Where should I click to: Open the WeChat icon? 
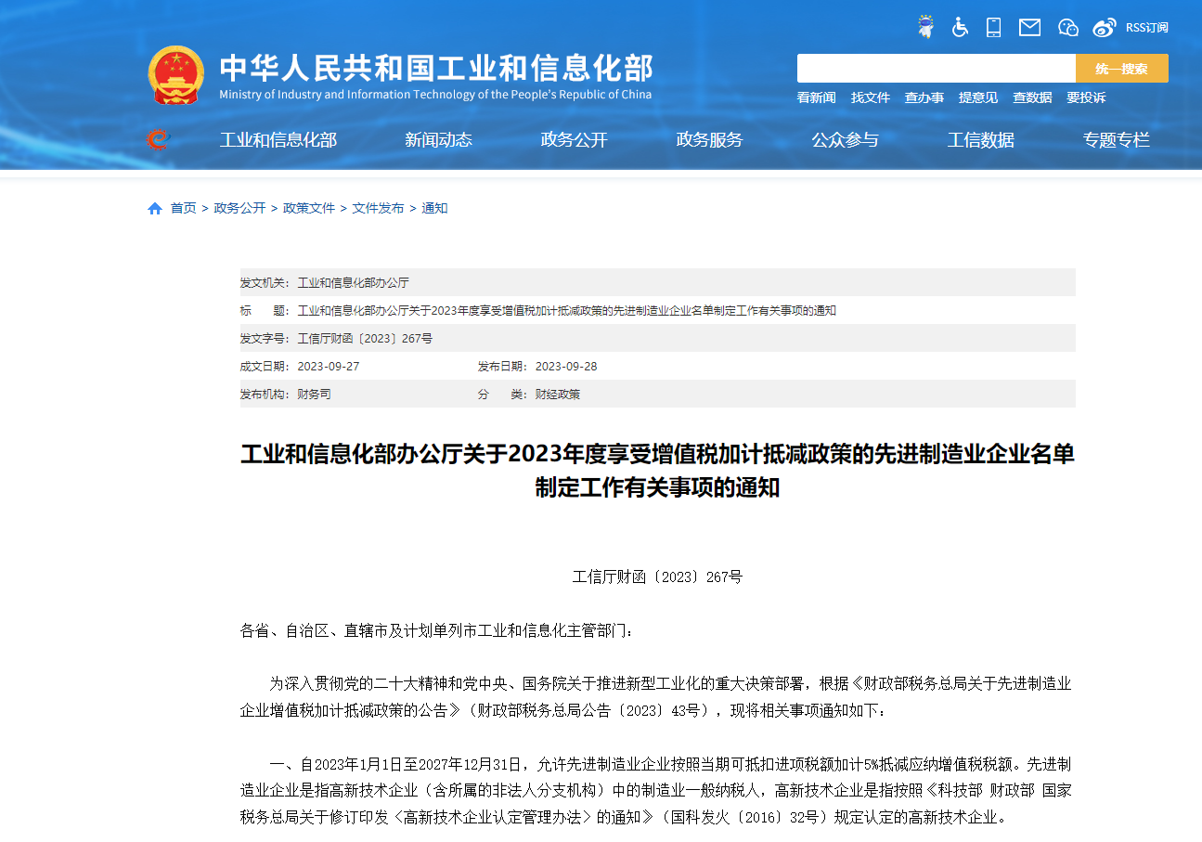click(x=1067, y=27)
